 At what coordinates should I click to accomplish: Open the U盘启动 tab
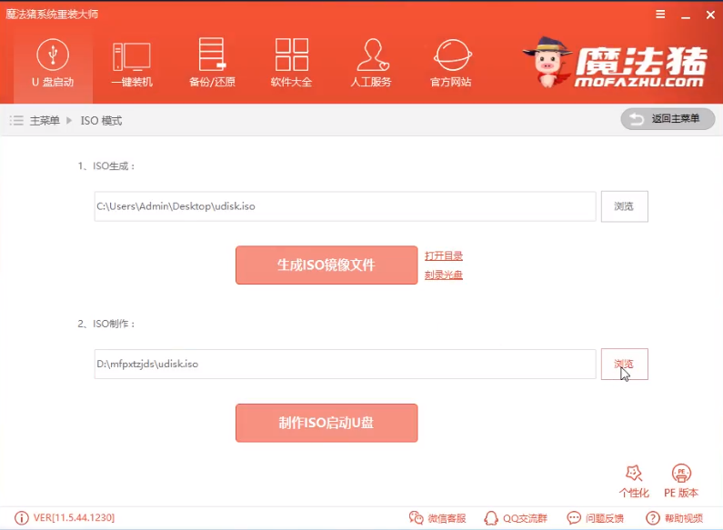coord(53,64)
